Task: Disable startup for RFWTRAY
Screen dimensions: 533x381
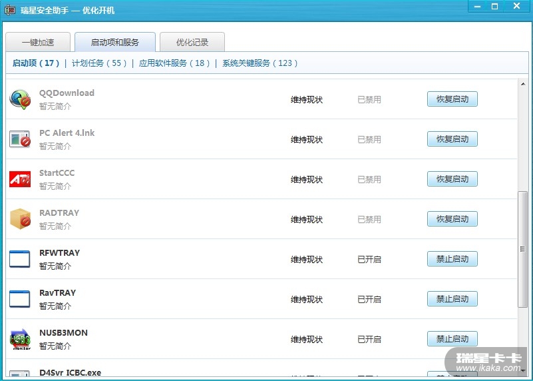Action: coord(452,259)
